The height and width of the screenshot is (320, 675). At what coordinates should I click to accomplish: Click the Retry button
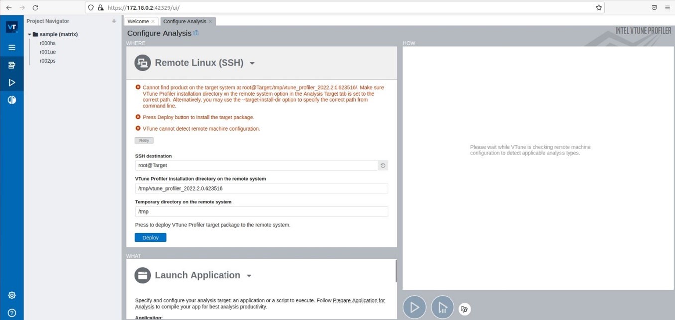pyautogui.click(x=144, y=140)
